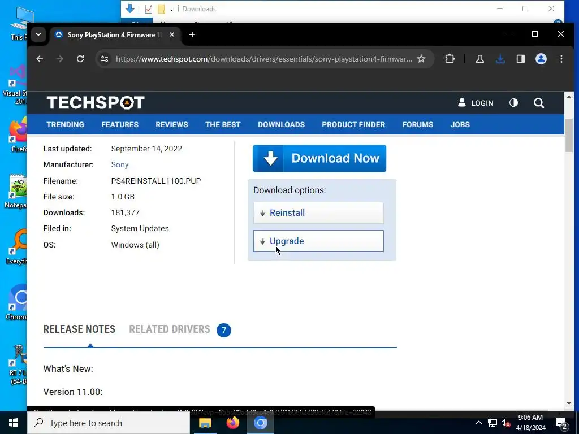Click the TechSpot logo

coord(95,103)
